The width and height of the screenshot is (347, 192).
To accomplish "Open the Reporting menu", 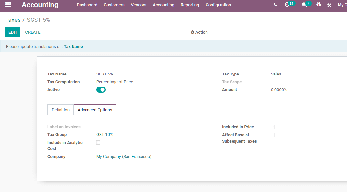I will [x=190, y=5].
